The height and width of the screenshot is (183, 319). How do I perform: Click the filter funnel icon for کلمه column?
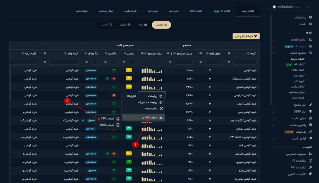pos(229,62)
